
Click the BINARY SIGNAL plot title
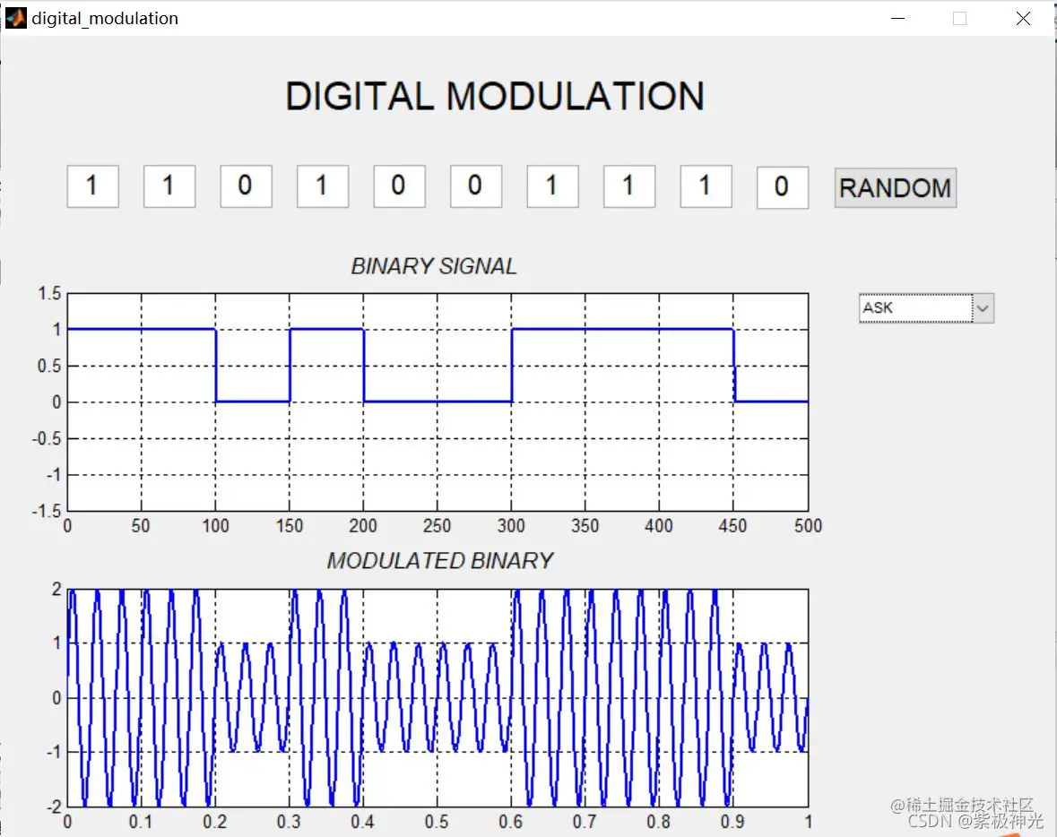[434, 266]
